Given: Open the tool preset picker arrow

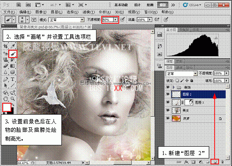Looking at the screenshot, I should pyautogui.click(x=14, y=20).
